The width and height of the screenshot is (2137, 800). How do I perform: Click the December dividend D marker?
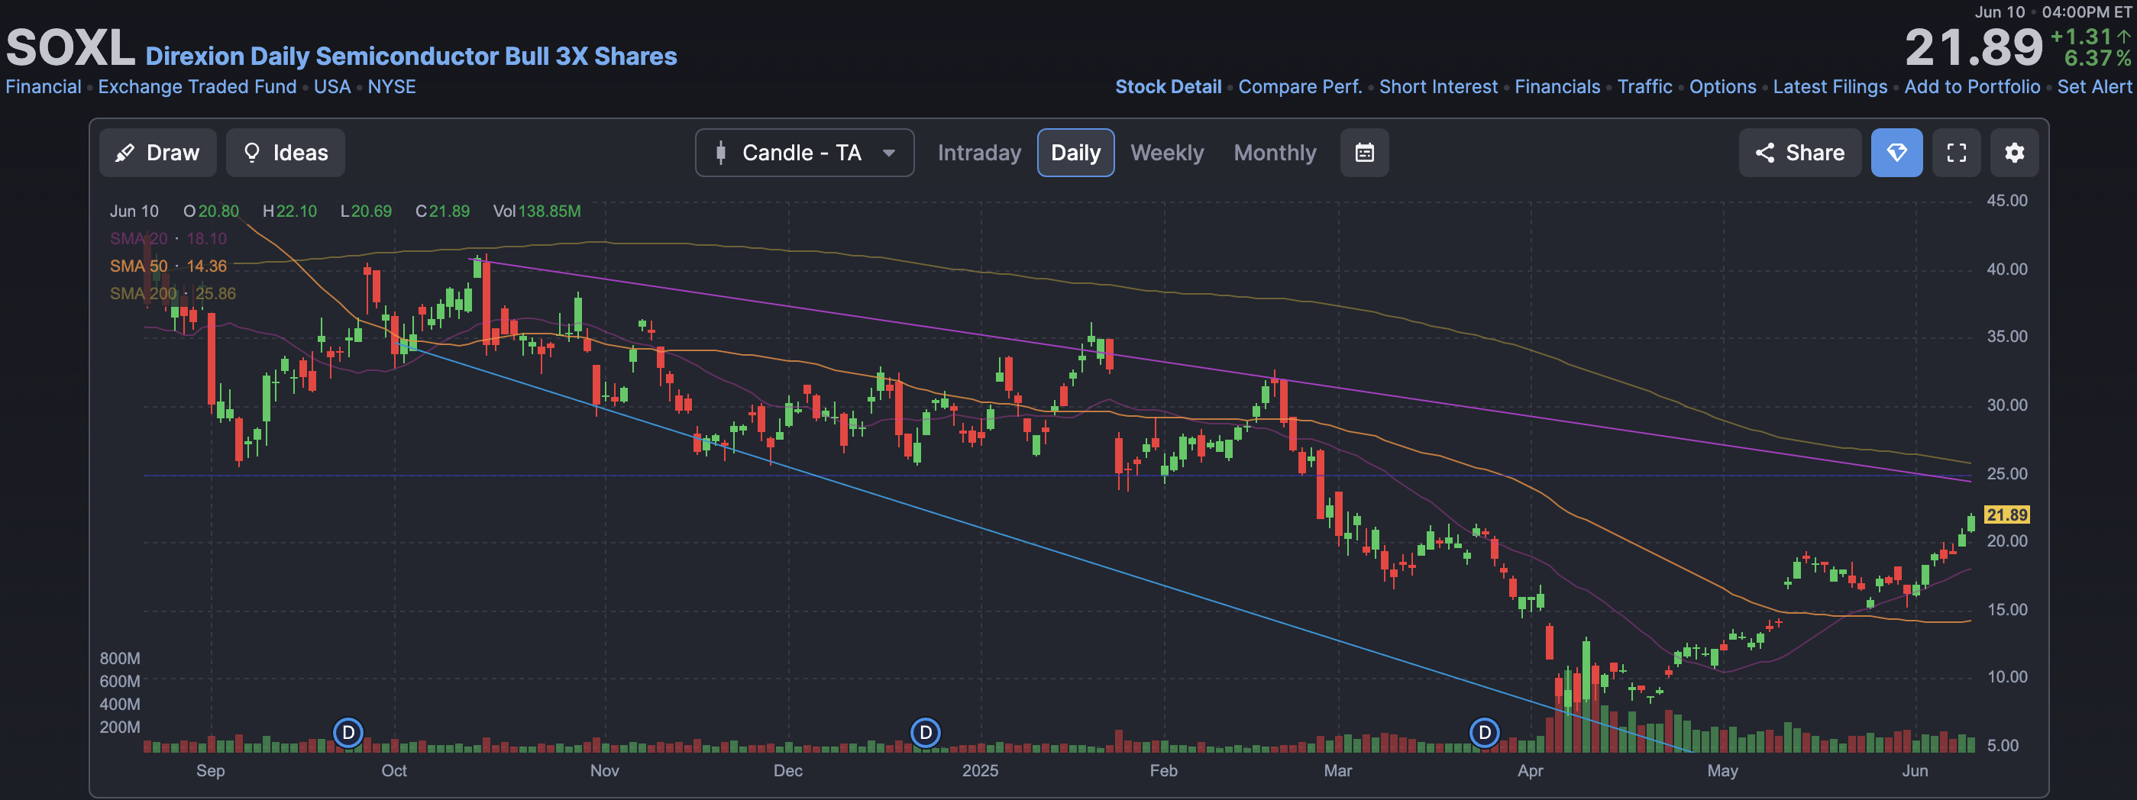(925, 733)
